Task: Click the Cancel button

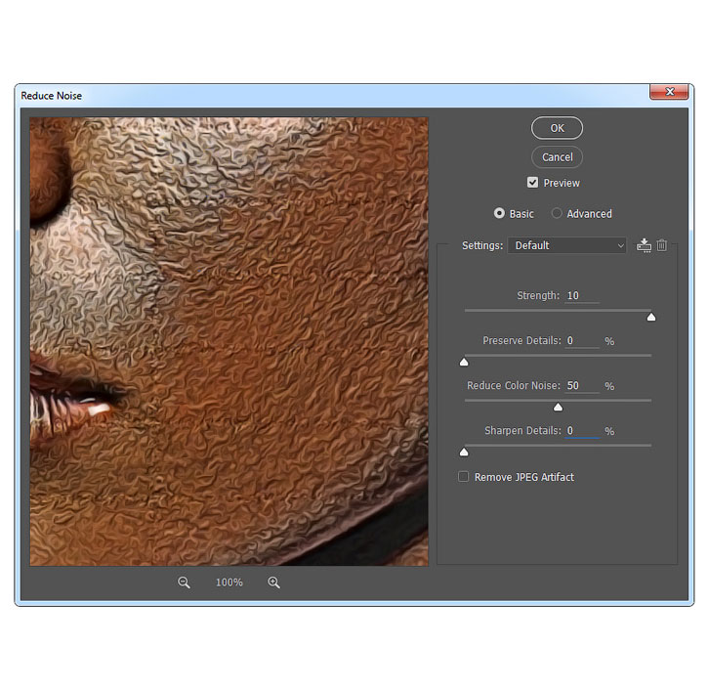Action: click(x=557, y=157)
